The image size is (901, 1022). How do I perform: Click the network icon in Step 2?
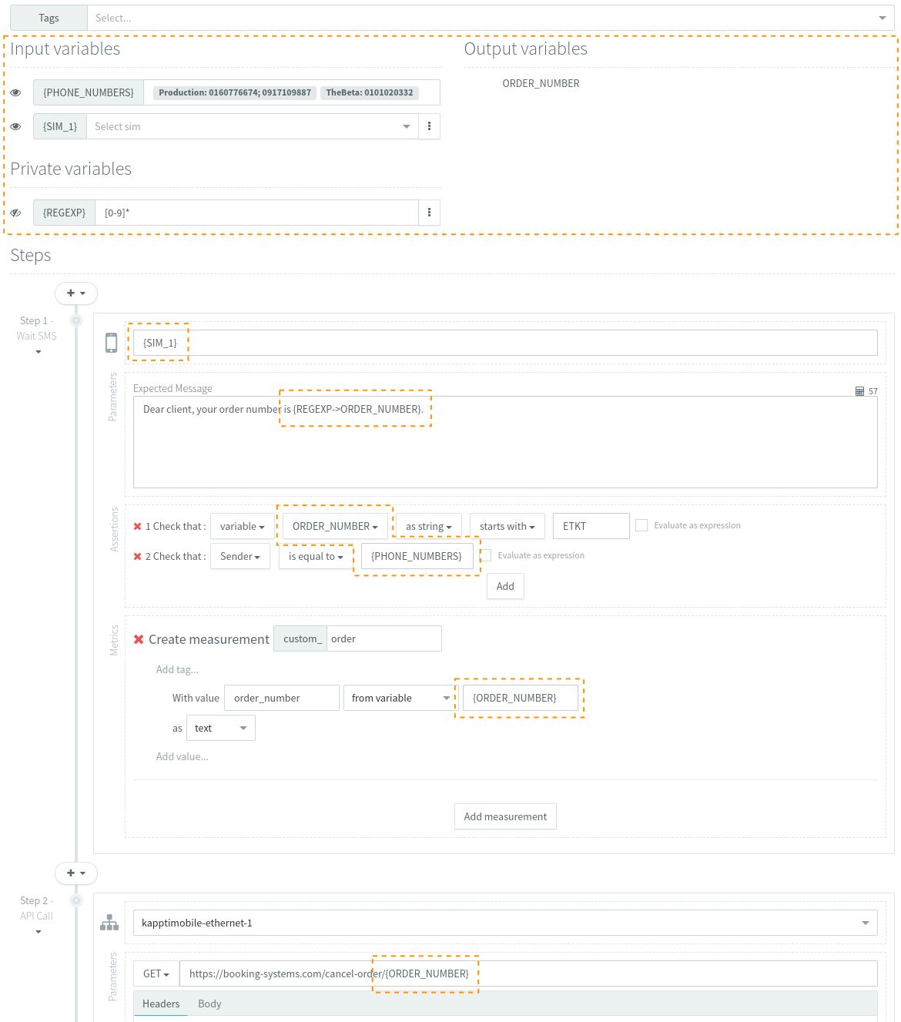pyautogui.click(x=109, y=923)
